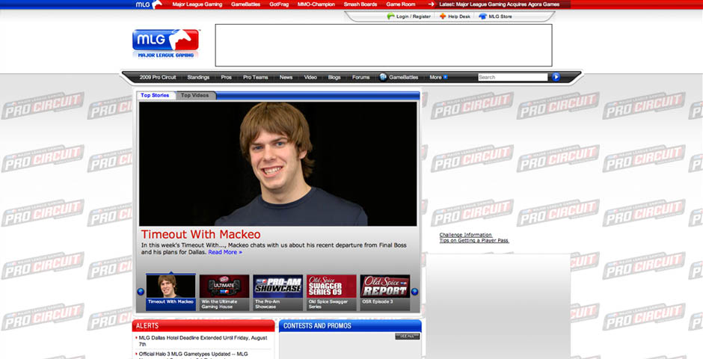Click the empty banner ad box
Screen dimensions: 703x359
point(384,46)
